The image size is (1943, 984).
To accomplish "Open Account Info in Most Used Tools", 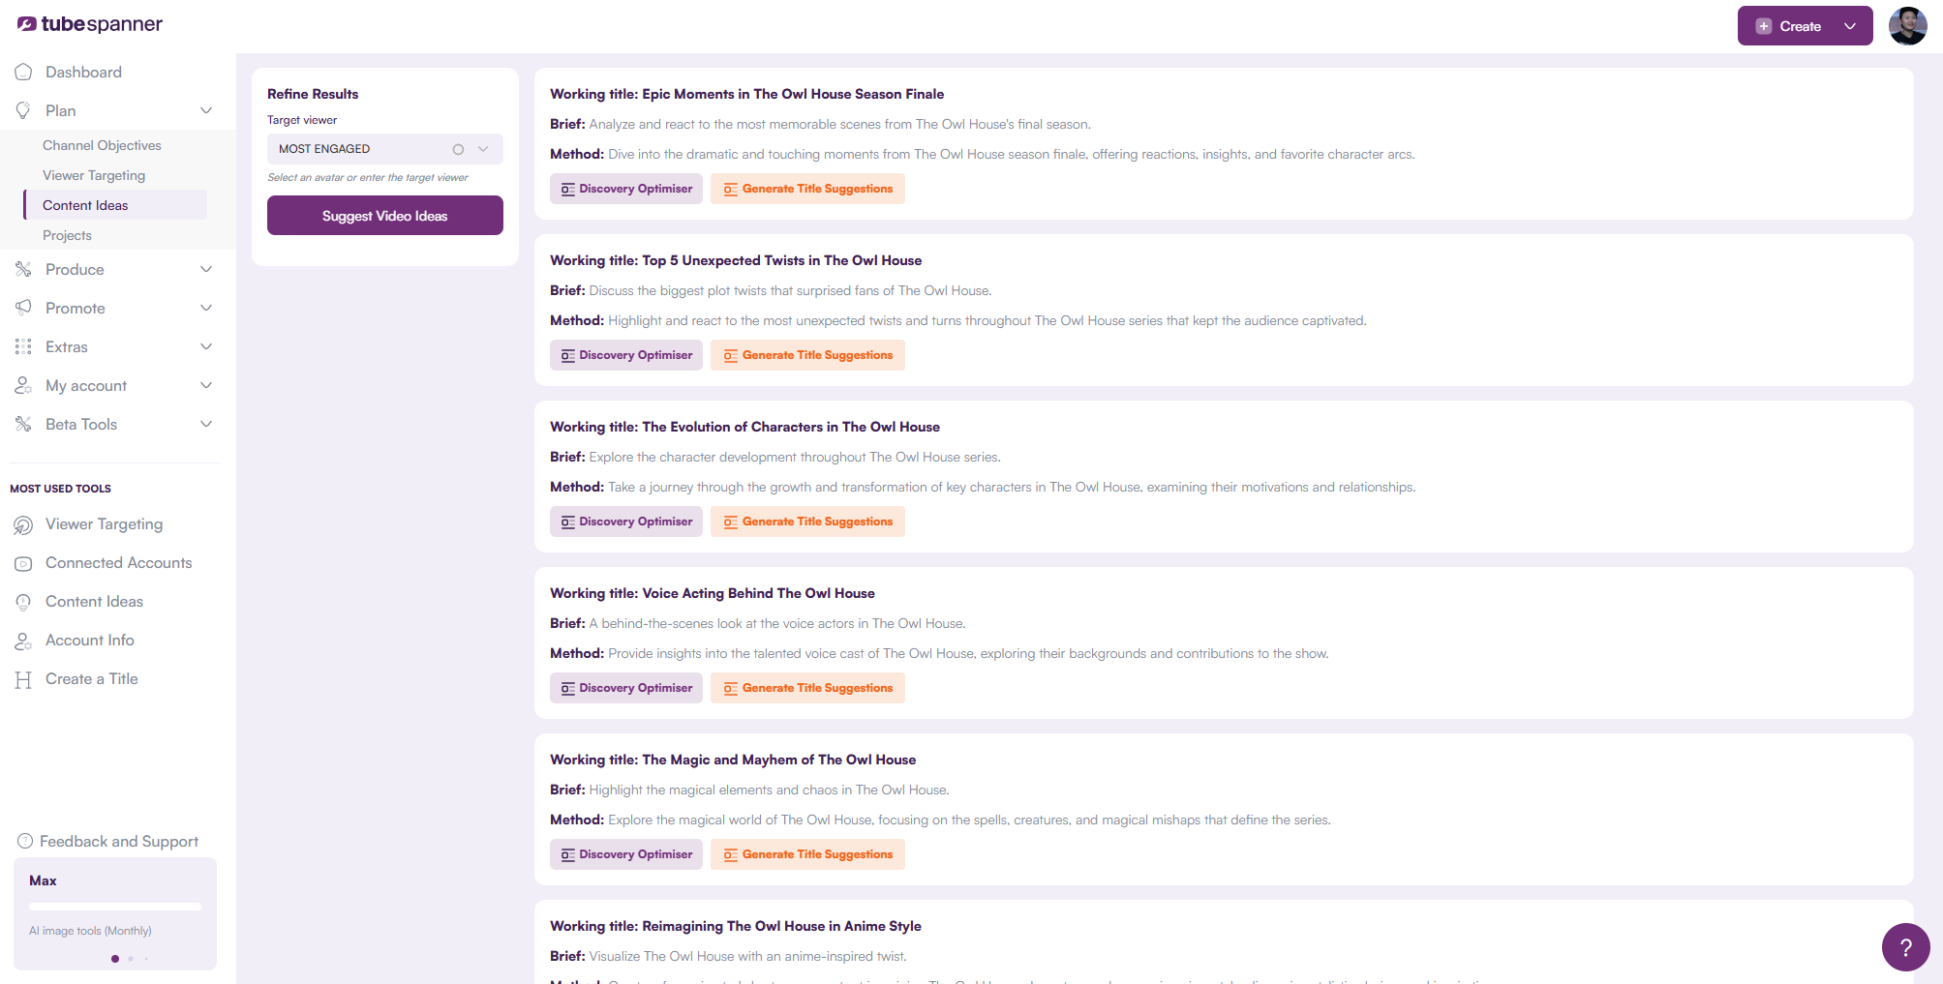I will tap(90, 641).
